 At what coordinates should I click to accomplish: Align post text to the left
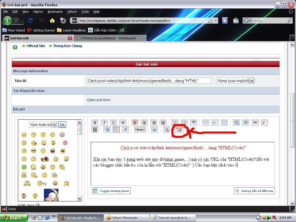coord(135,123)
